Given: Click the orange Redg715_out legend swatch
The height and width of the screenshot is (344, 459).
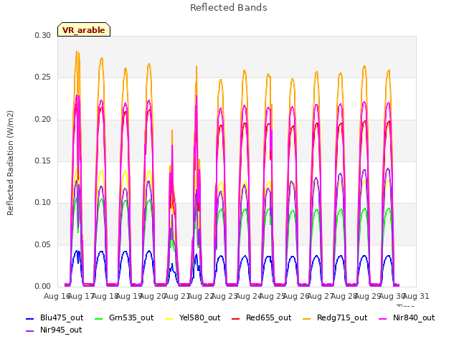Looking at the screenshot, I should [307, 318].
